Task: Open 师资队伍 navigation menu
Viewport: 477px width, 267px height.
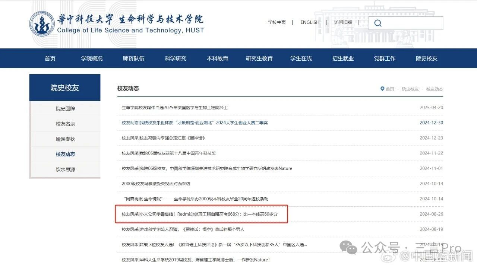Action: pyautogui.click(x=134, y=58)
